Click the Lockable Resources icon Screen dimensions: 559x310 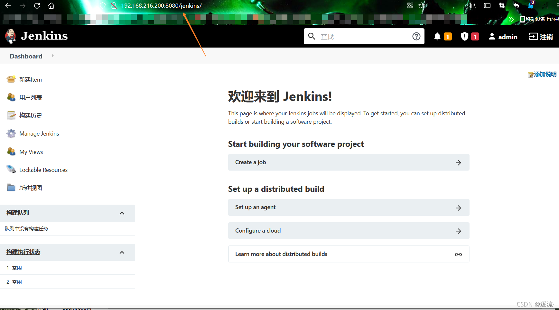pyautogui.click(x=11, y=169)
